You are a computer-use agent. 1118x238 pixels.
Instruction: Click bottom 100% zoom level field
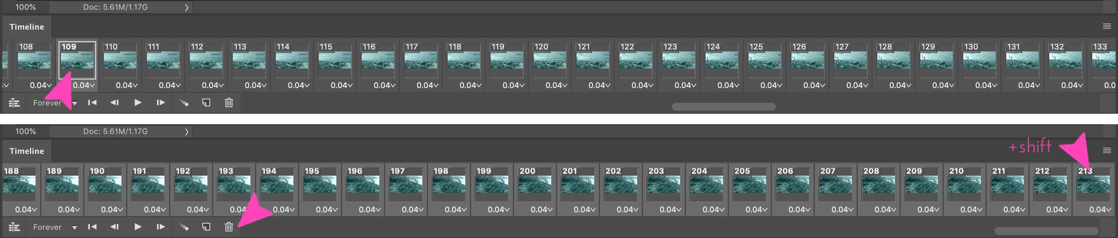tap(26, 132)
